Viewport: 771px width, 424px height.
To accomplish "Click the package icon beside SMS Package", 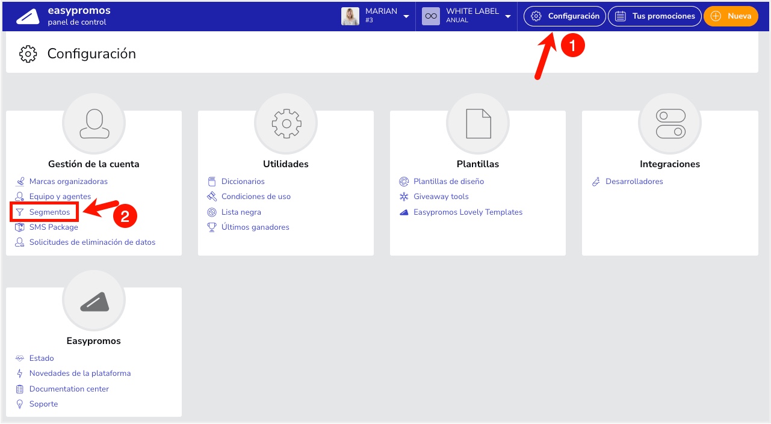I will click(20, 227).
